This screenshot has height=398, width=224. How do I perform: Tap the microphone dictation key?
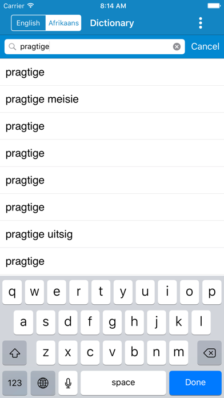click(68, 383)
